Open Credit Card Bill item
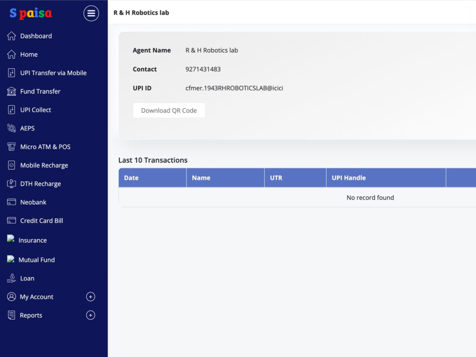The width and height of the screenshot is (476, 357). click(41, 221)
